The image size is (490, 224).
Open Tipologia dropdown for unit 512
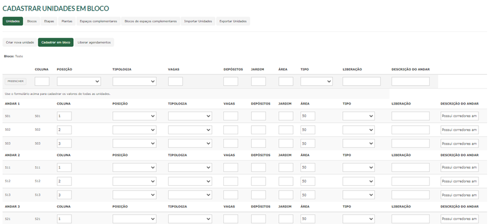190,181
